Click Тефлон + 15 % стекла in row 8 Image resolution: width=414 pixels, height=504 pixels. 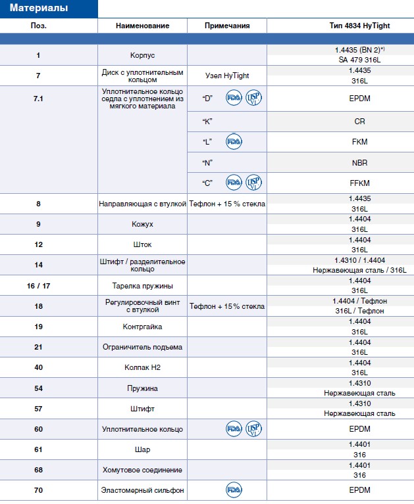(x=227, y=204)
